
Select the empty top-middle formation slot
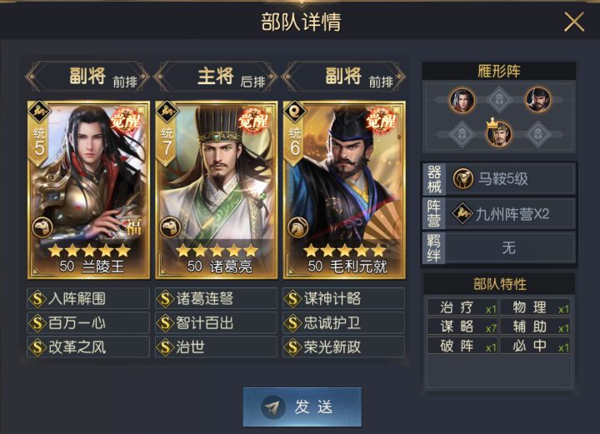(x=499, y=100)
